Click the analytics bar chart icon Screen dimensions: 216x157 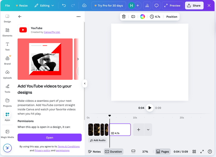pos(147,5)
